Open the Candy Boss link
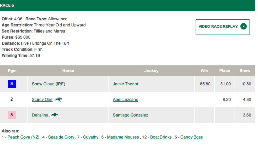 coord(191,137)
